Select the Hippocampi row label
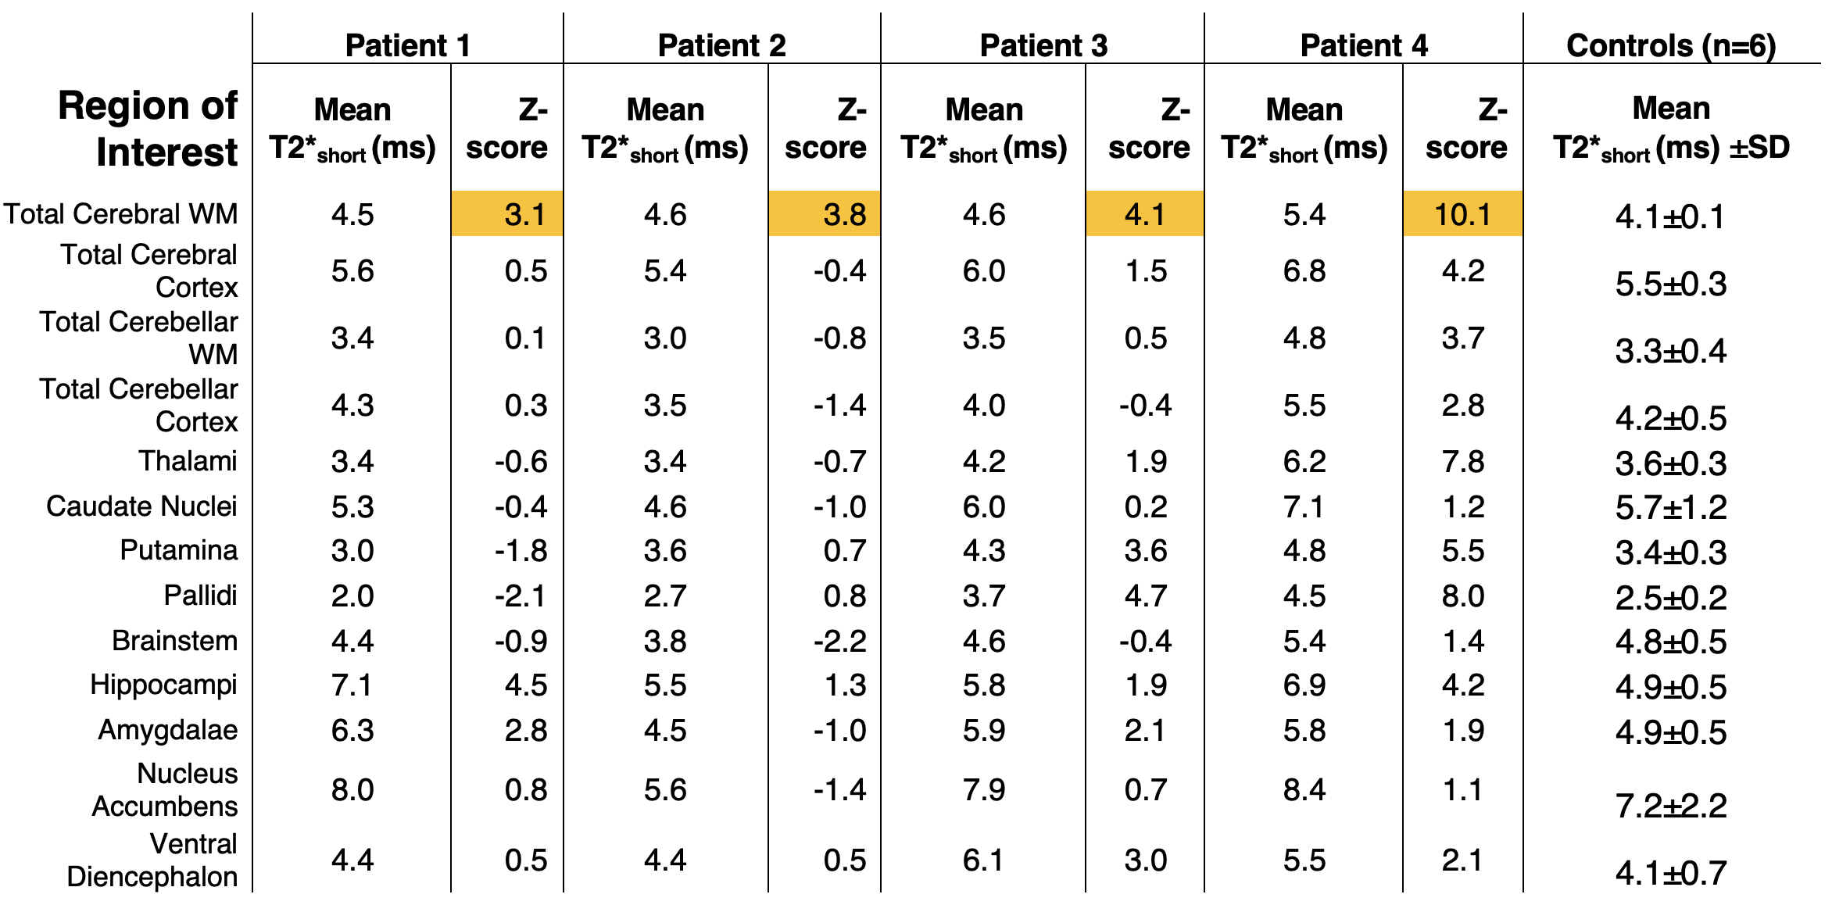 [x=163, y=685]
